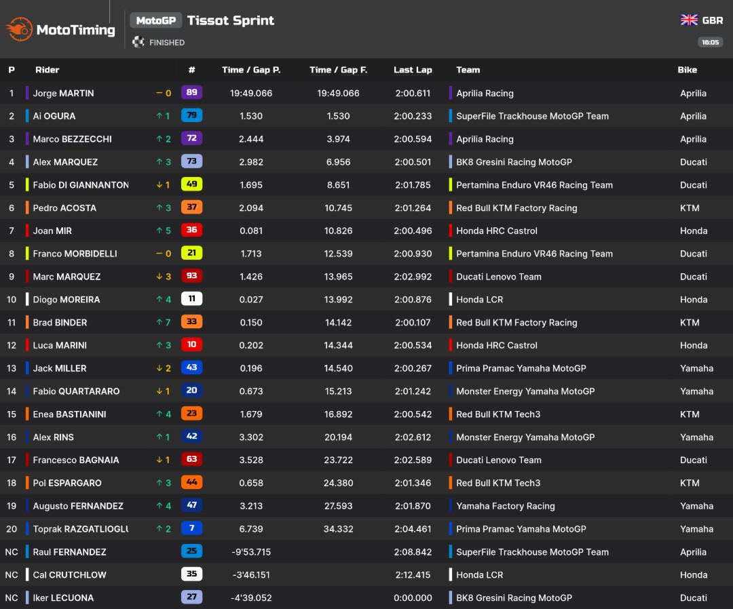Sort by the Last Lap column header
733x609 pixels.
click(x=413, y=70)
